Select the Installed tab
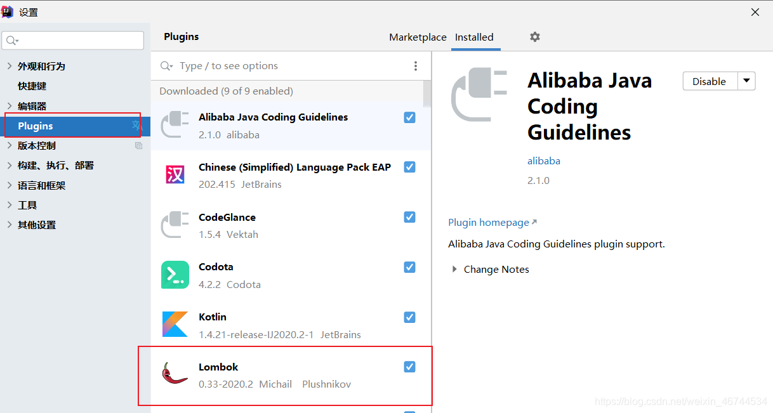 pos(474,37)
